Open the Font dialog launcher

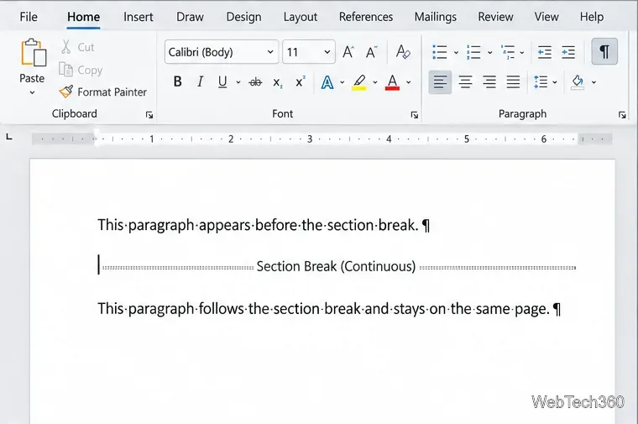414,115
